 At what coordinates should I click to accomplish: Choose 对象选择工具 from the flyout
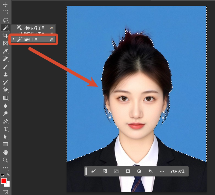tap(33, 28)
